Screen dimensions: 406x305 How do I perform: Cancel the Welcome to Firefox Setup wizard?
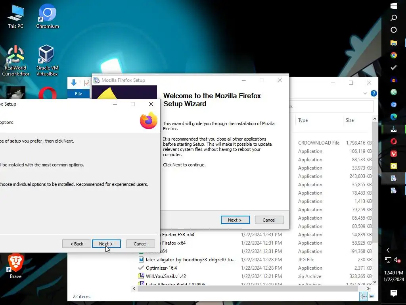pyautogui.click(x=269, y=220)
